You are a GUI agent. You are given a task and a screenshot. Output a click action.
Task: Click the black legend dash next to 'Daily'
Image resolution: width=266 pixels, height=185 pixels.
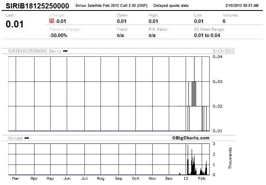tap(65, 51)
